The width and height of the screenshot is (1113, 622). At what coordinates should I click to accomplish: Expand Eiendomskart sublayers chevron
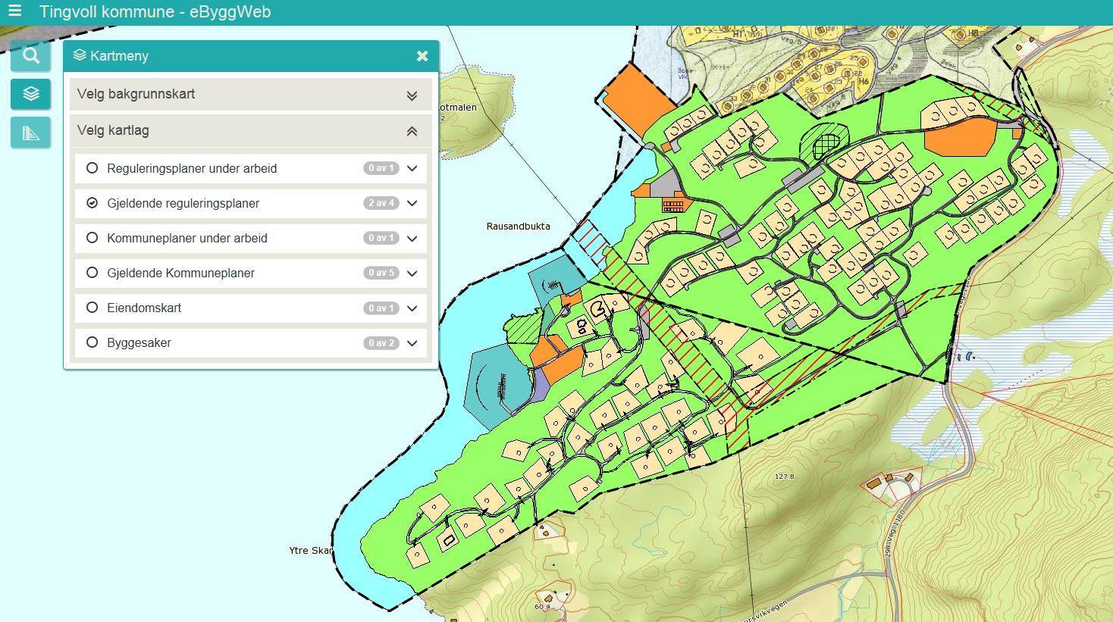tap(412, 308)
